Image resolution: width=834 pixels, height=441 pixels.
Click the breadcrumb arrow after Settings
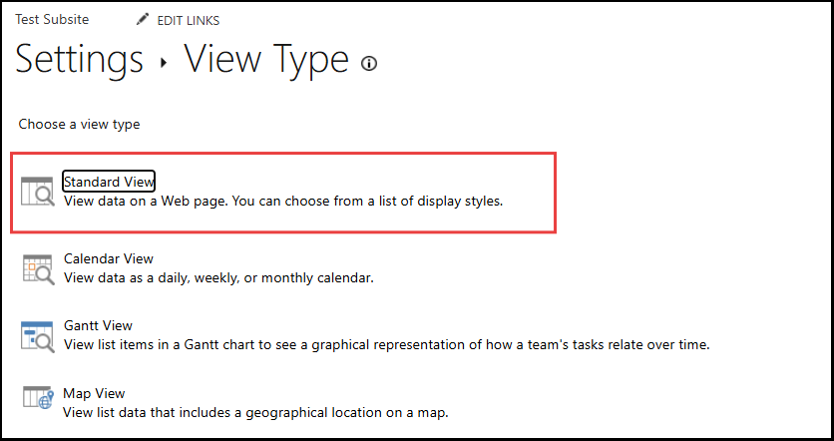pos(164,62)
